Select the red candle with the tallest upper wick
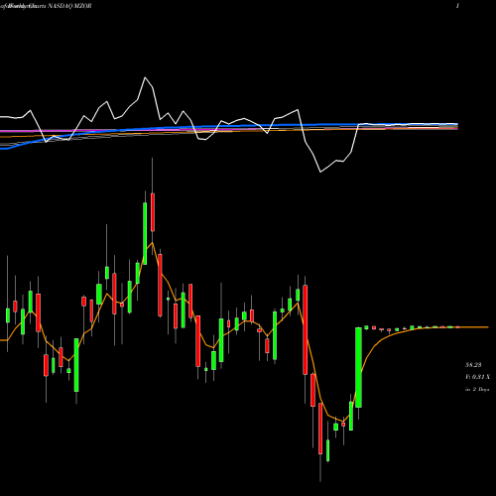The height and width of the screenshot is (496, 496). click(x=153, y=212)
